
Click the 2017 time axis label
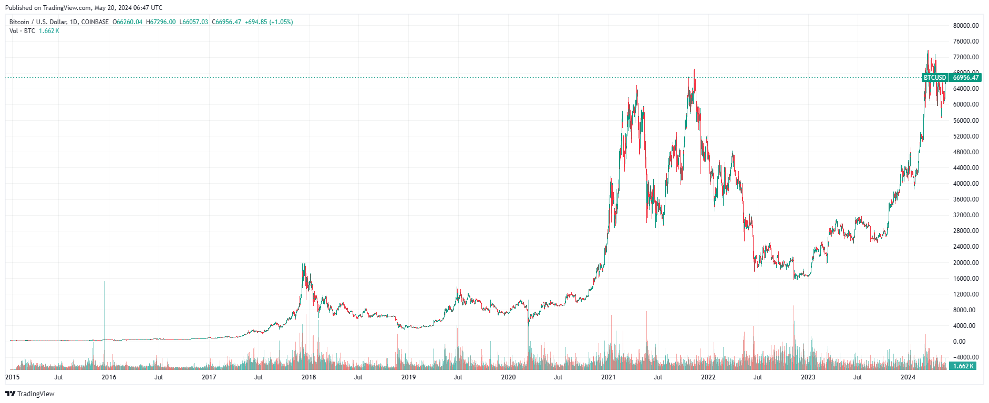pyautogui.click(x=209, y=377)
